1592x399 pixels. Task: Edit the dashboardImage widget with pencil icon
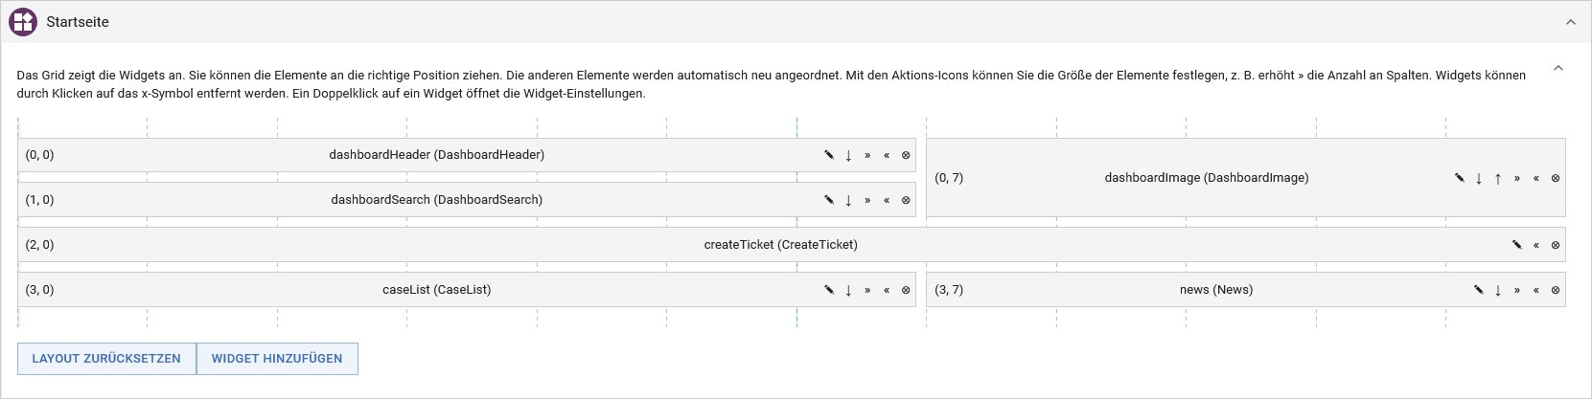tap(1460, 178)
